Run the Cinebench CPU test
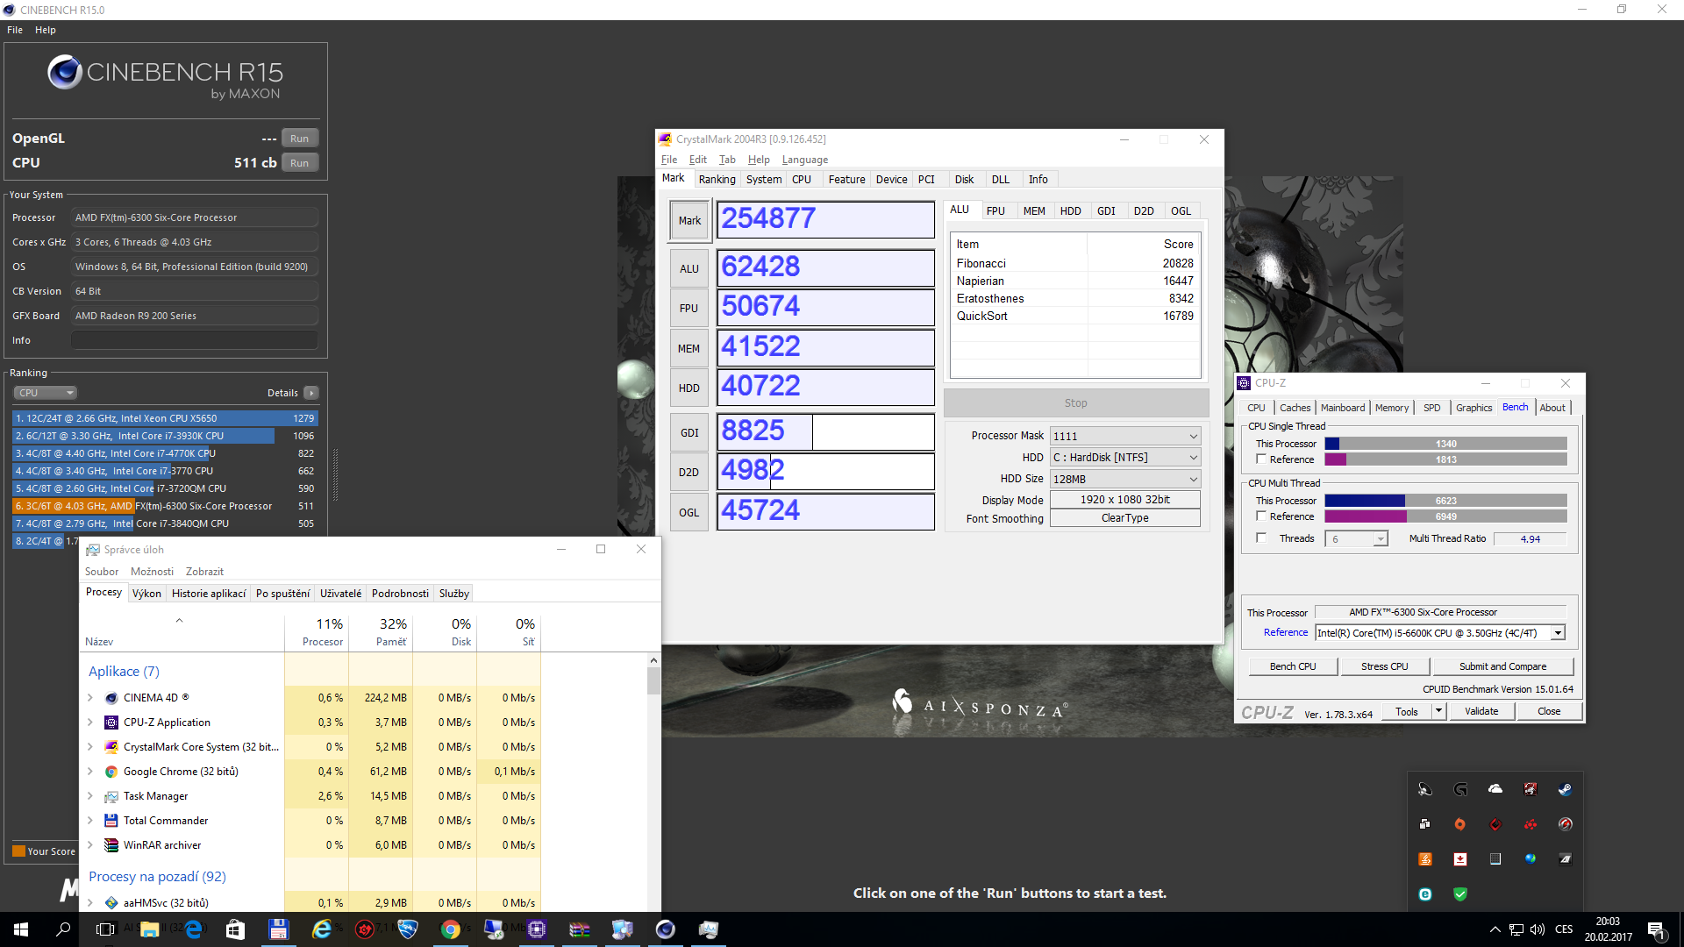This screenshot has width=1684, height=947. point(299,163)
